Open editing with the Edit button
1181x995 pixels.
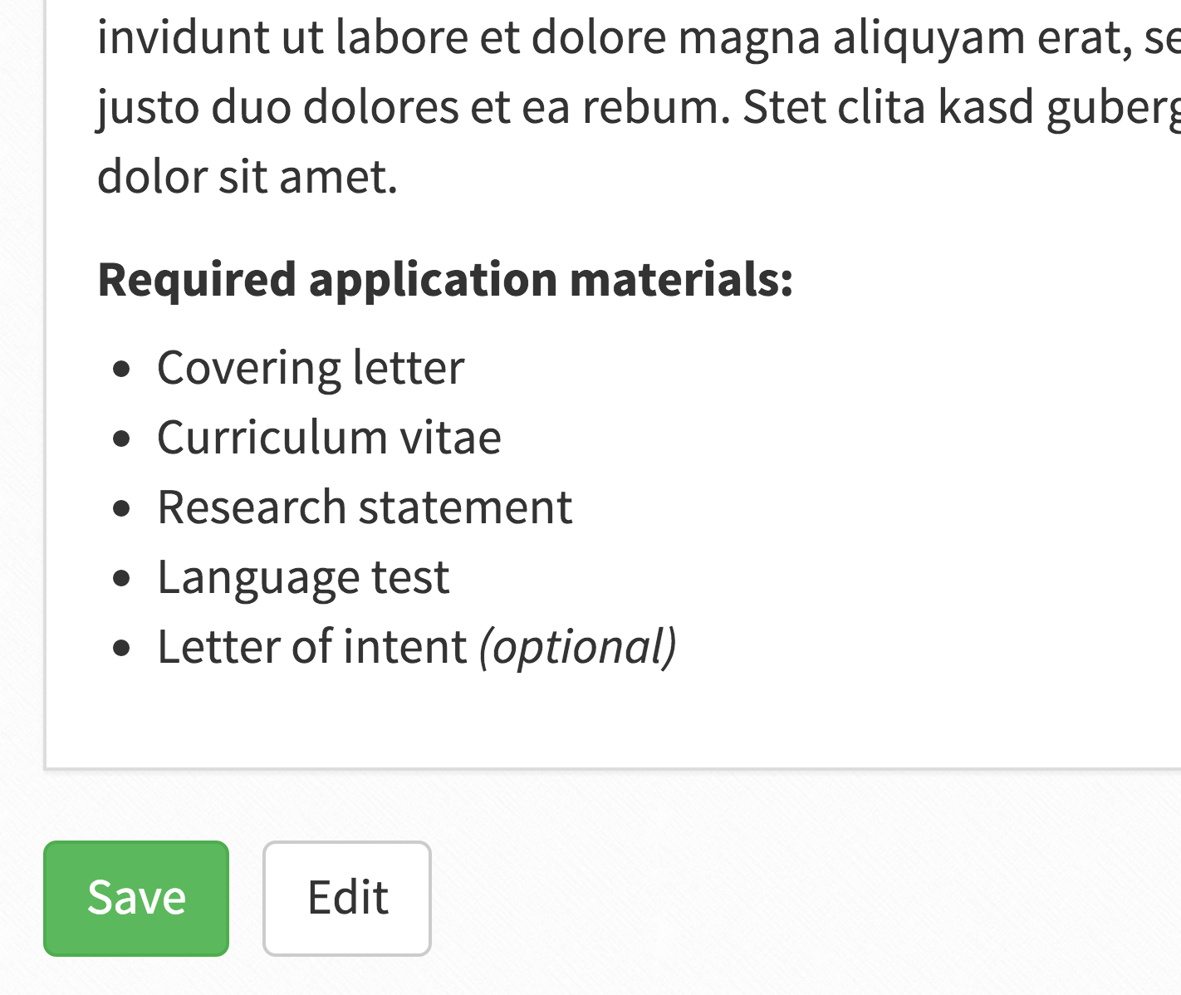click(x=347, y=898)
